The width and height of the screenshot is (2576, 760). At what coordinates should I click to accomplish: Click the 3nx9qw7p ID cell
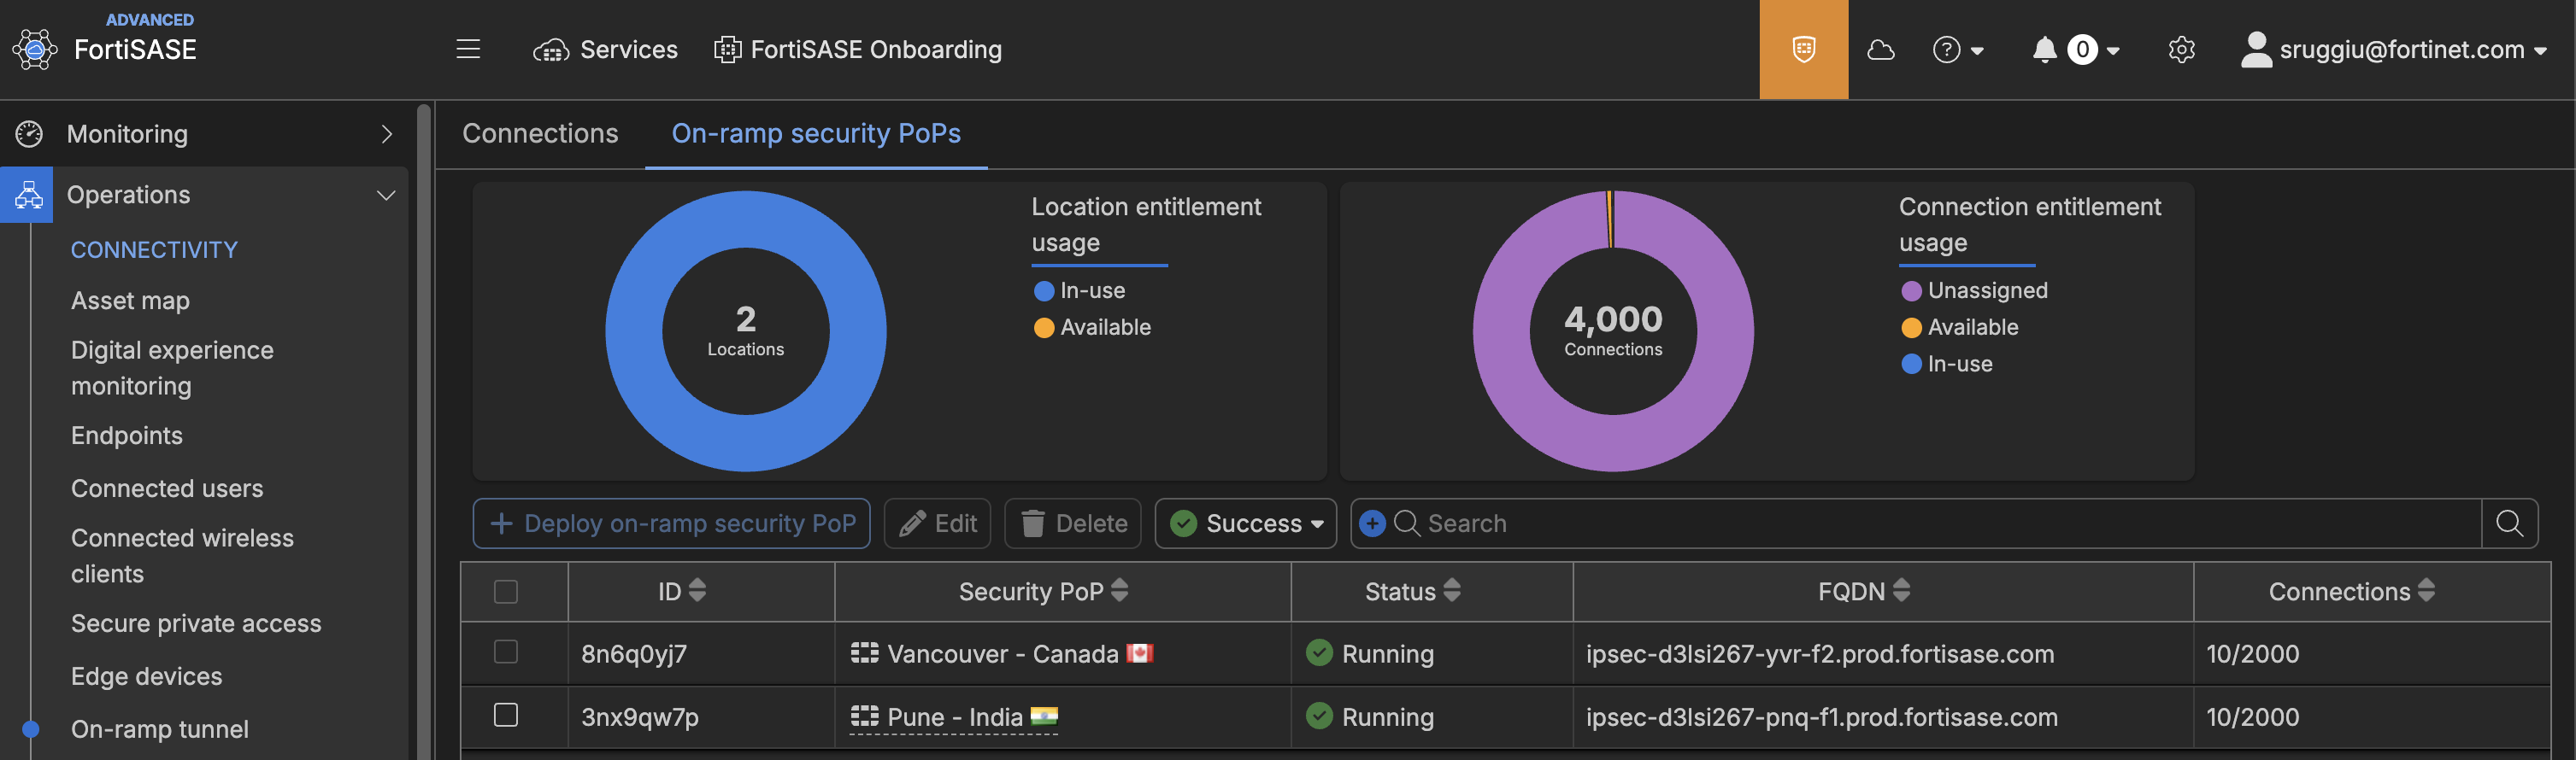(640, 717)
